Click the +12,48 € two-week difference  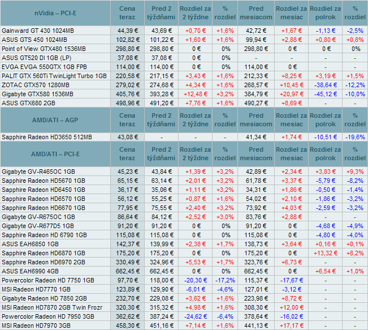click(196, 94)
